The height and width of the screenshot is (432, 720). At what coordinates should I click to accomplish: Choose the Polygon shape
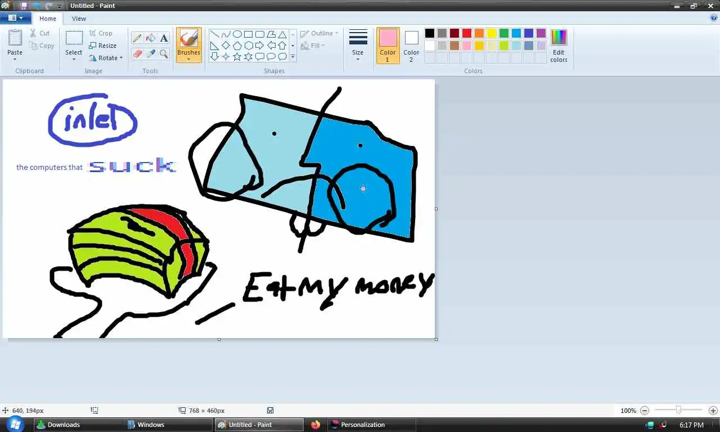point(271,34)
